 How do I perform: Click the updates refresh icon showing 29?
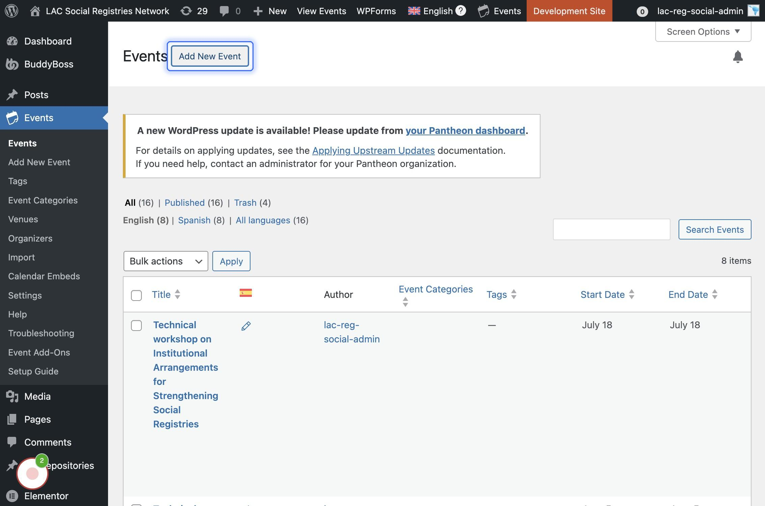(186, 11)
